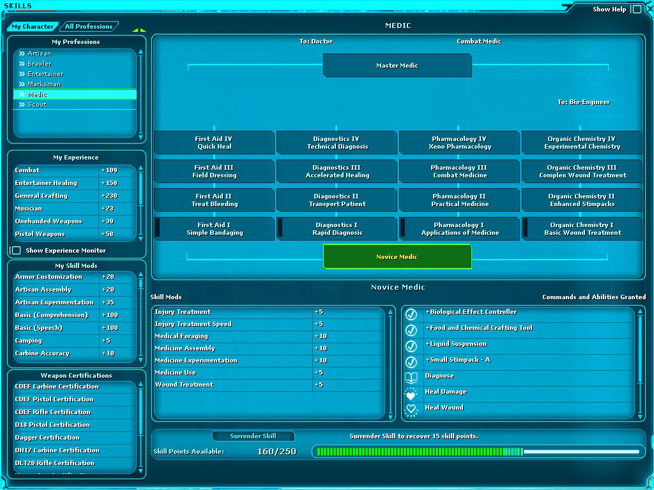The image size is (654, 490).
Task: Click the My Experience scroll up arrow
Action: point(141,168)
